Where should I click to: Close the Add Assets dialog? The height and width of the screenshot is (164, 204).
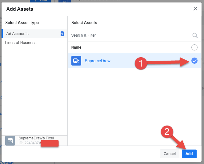195,9
